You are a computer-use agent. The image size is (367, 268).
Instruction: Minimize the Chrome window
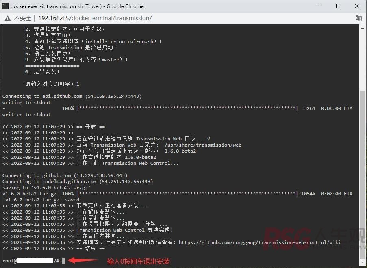coord(319,6)
